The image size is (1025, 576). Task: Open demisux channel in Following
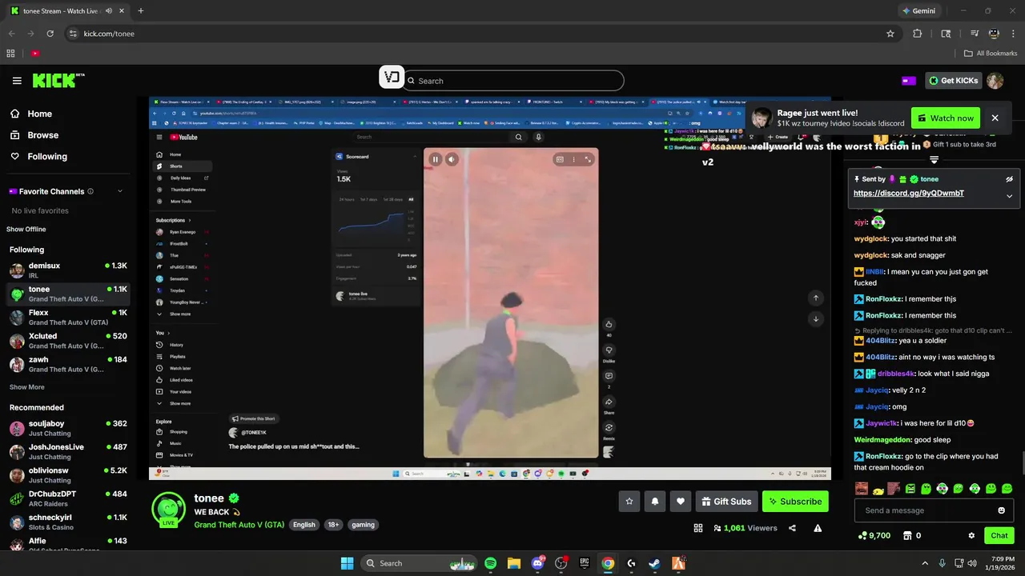tap(68, 270)
